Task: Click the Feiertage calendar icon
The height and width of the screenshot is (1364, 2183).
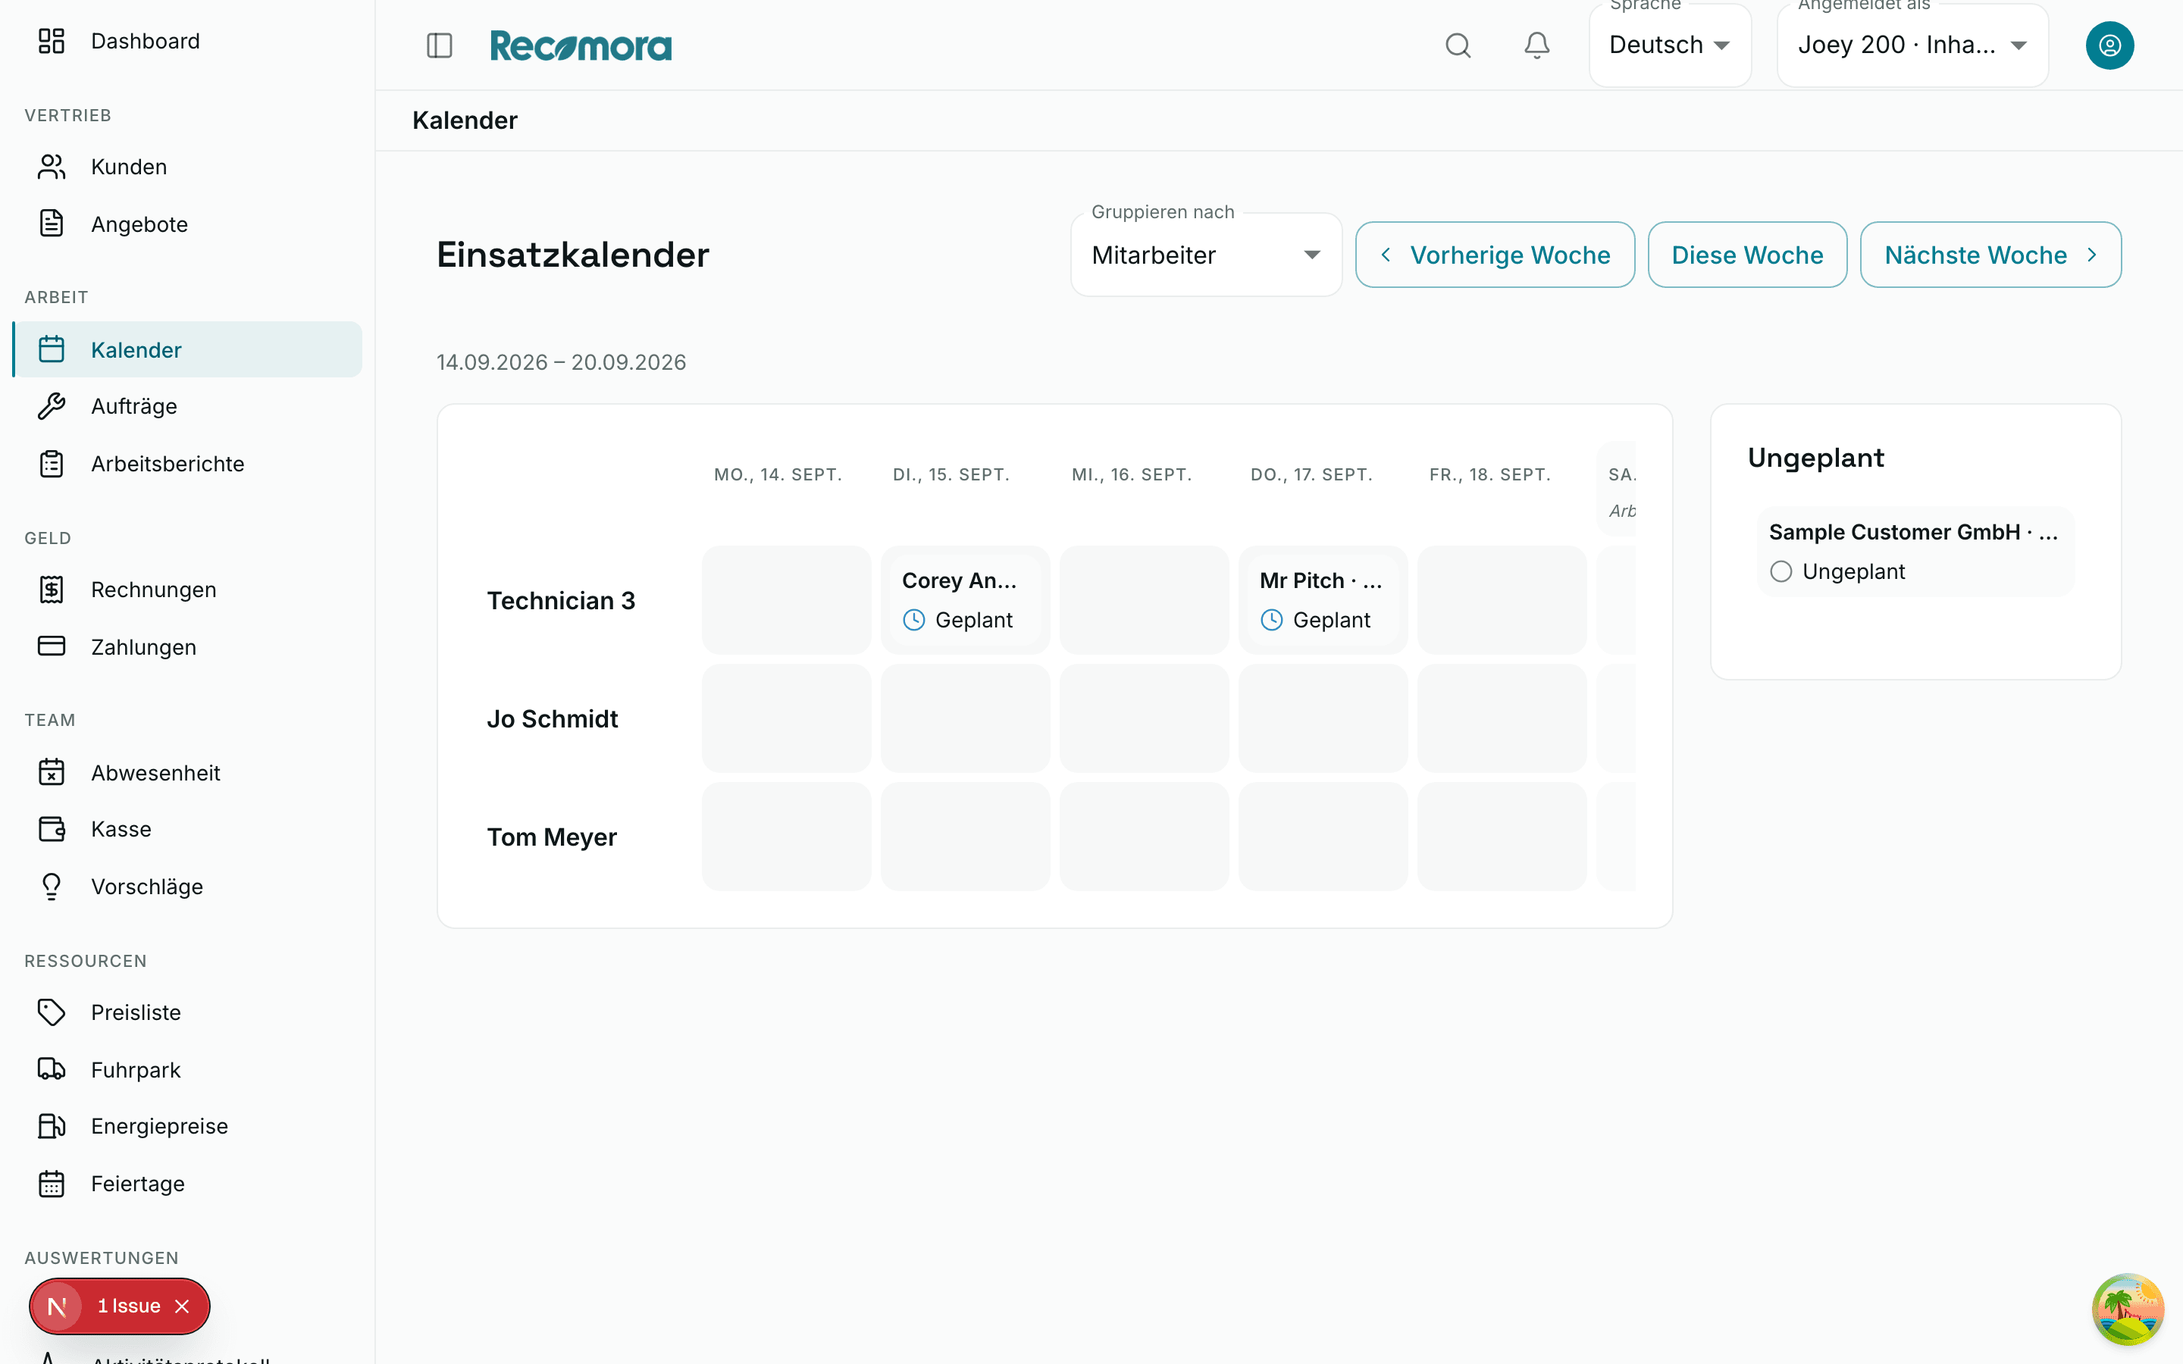Action: pos(52,1184)
